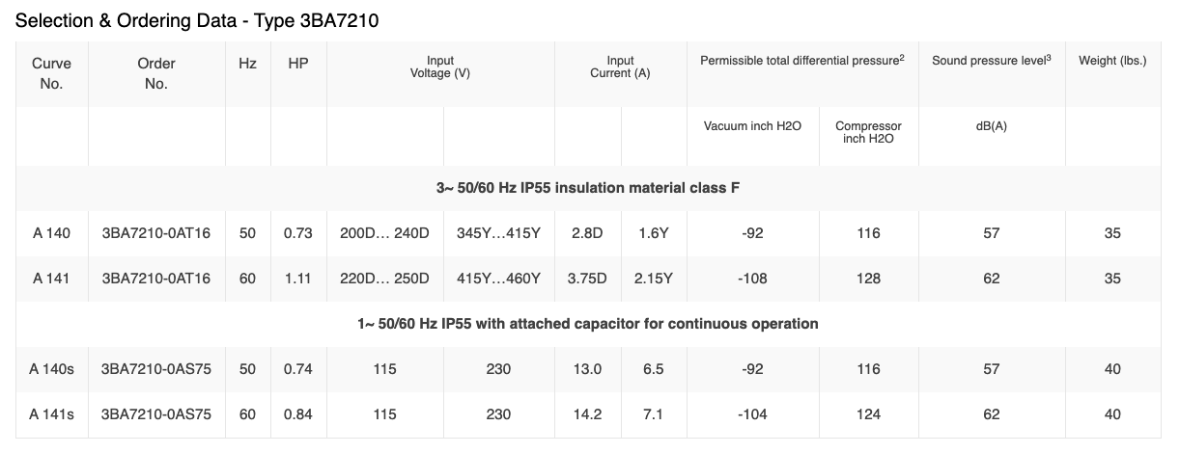Click the 1~ attached capacitor section heading
This screenshot has width=1180, height=453.
pyautogui.click(x=588, y=324)
